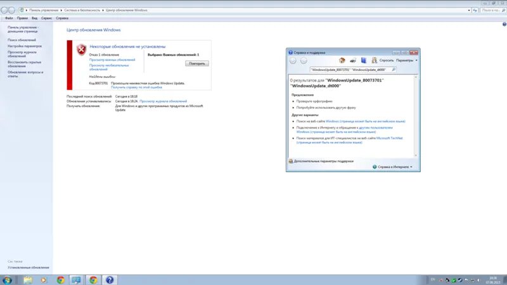Click EN language indicator in taskbar
The width and height of the screenshot is (507, 285).
click(433, 280)
